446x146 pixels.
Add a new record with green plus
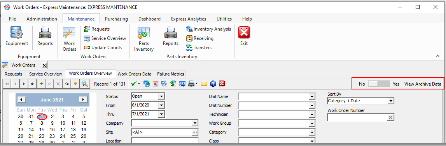(41, 84)
